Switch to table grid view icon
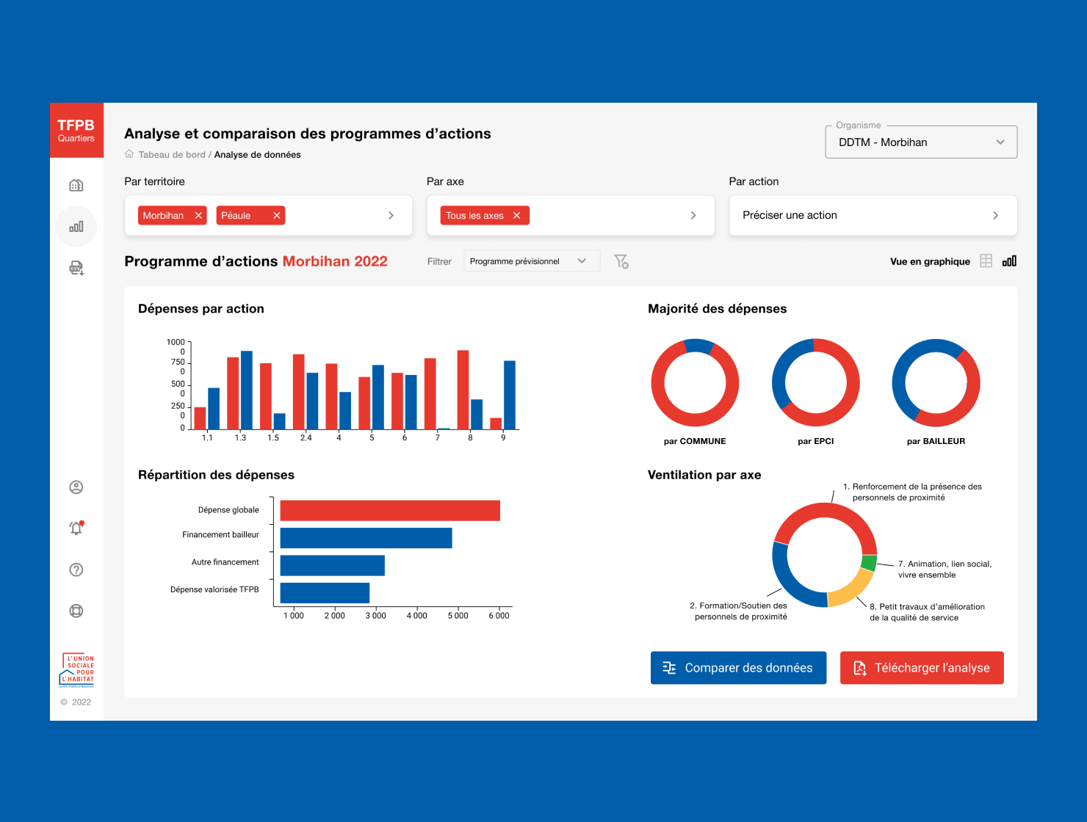Viewport: 1087px width, 822px height. pos(986,261)
